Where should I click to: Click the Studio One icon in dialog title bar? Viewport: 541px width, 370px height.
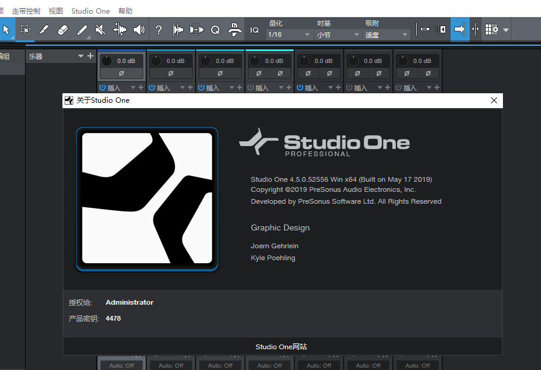coord(69,100)
